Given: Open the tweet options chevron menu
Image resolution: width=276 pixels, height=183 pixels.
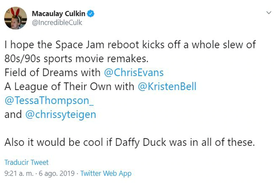Looking at the screenshot, I should [268, 13].
